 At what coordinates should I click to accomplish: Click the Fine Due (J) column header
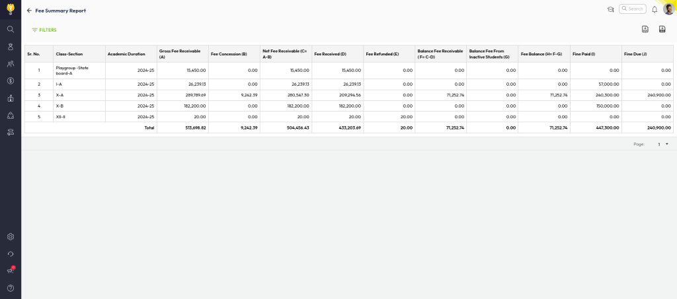(635, 53)
